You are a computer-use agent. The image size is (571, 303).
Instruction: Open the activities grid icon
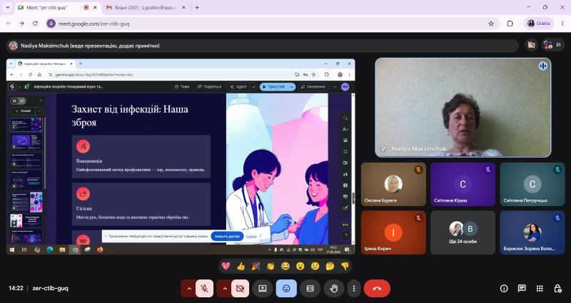[540, 289]
